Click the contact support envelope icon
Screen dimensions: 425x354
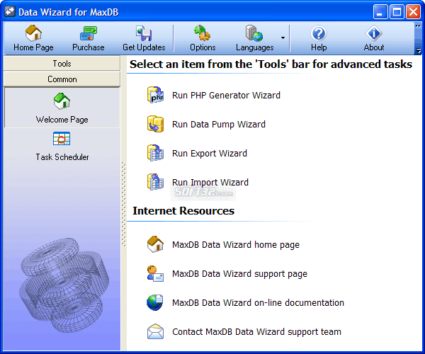pyautogui.click(x=155, y=331)
